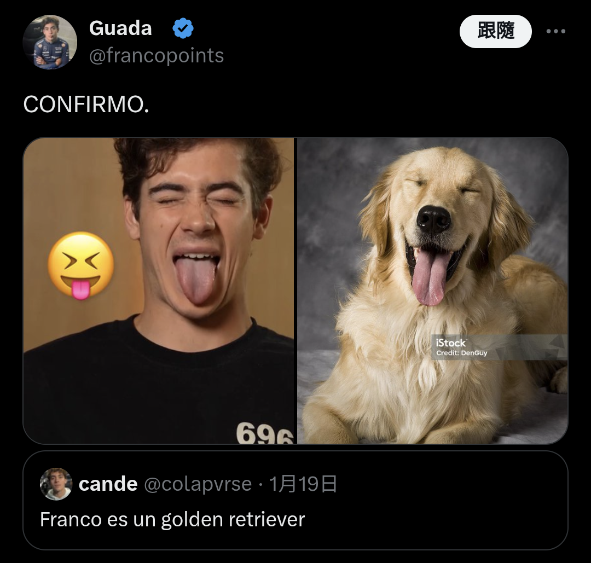Click the Guada display name
591x563 pixels.
pyautogui.click(x=120, y=28)
